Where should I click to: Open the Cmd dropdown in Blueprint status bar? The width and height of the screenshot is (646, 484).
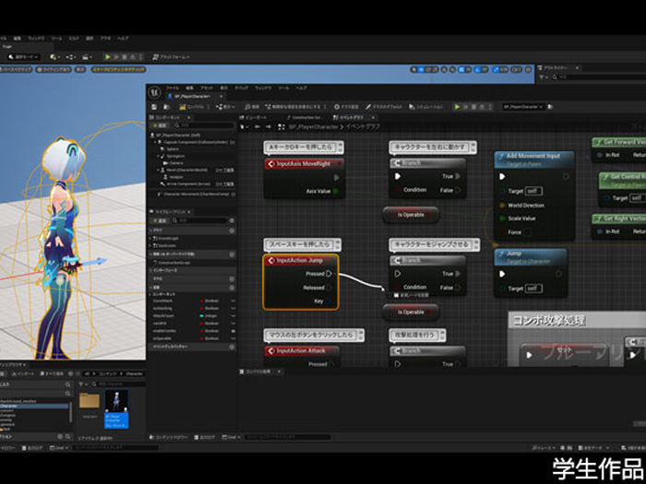tap(232, 437)
